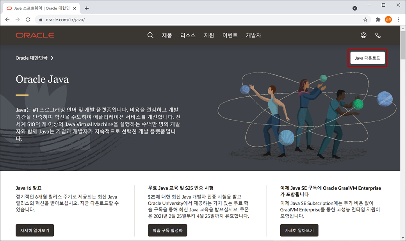Reload the page with the refresh icon

[28, 19]
